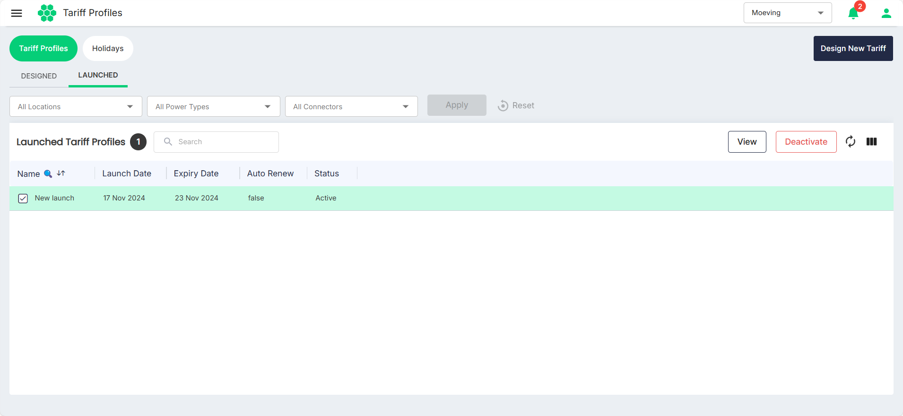The height and width of the screenshot is (416, 903).
Task: Expand the Moeving organization dropdown
Action: pos(788,13)
